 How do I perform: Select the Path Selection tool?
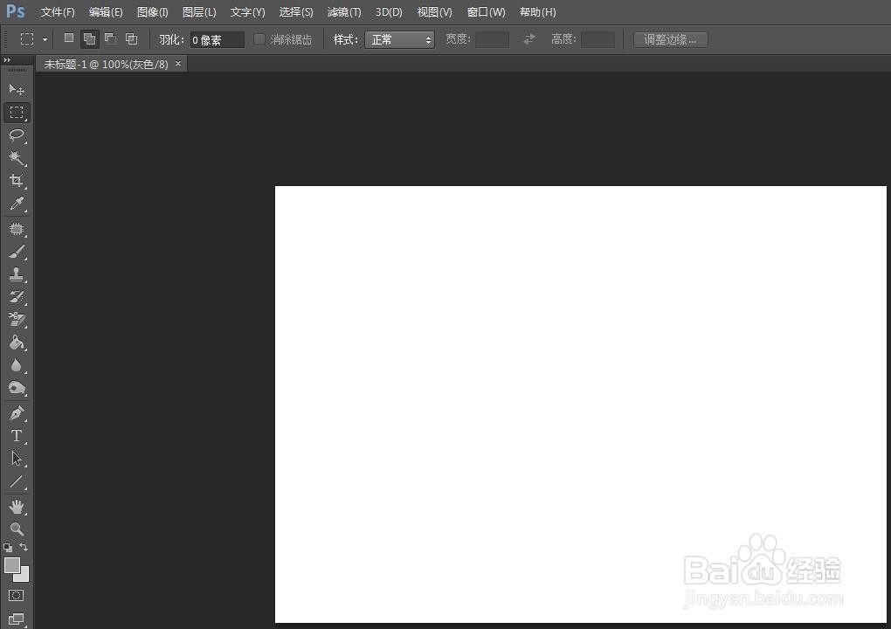pyautogui.click(x=17, y=459)
